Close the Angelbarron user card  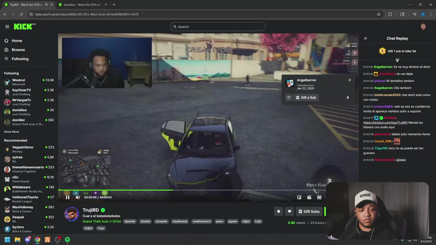click(349, 80)
